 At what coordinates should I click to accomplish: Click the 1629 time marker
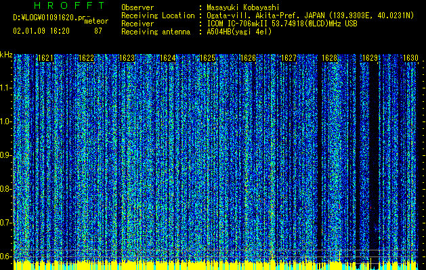tap(370, 58)
